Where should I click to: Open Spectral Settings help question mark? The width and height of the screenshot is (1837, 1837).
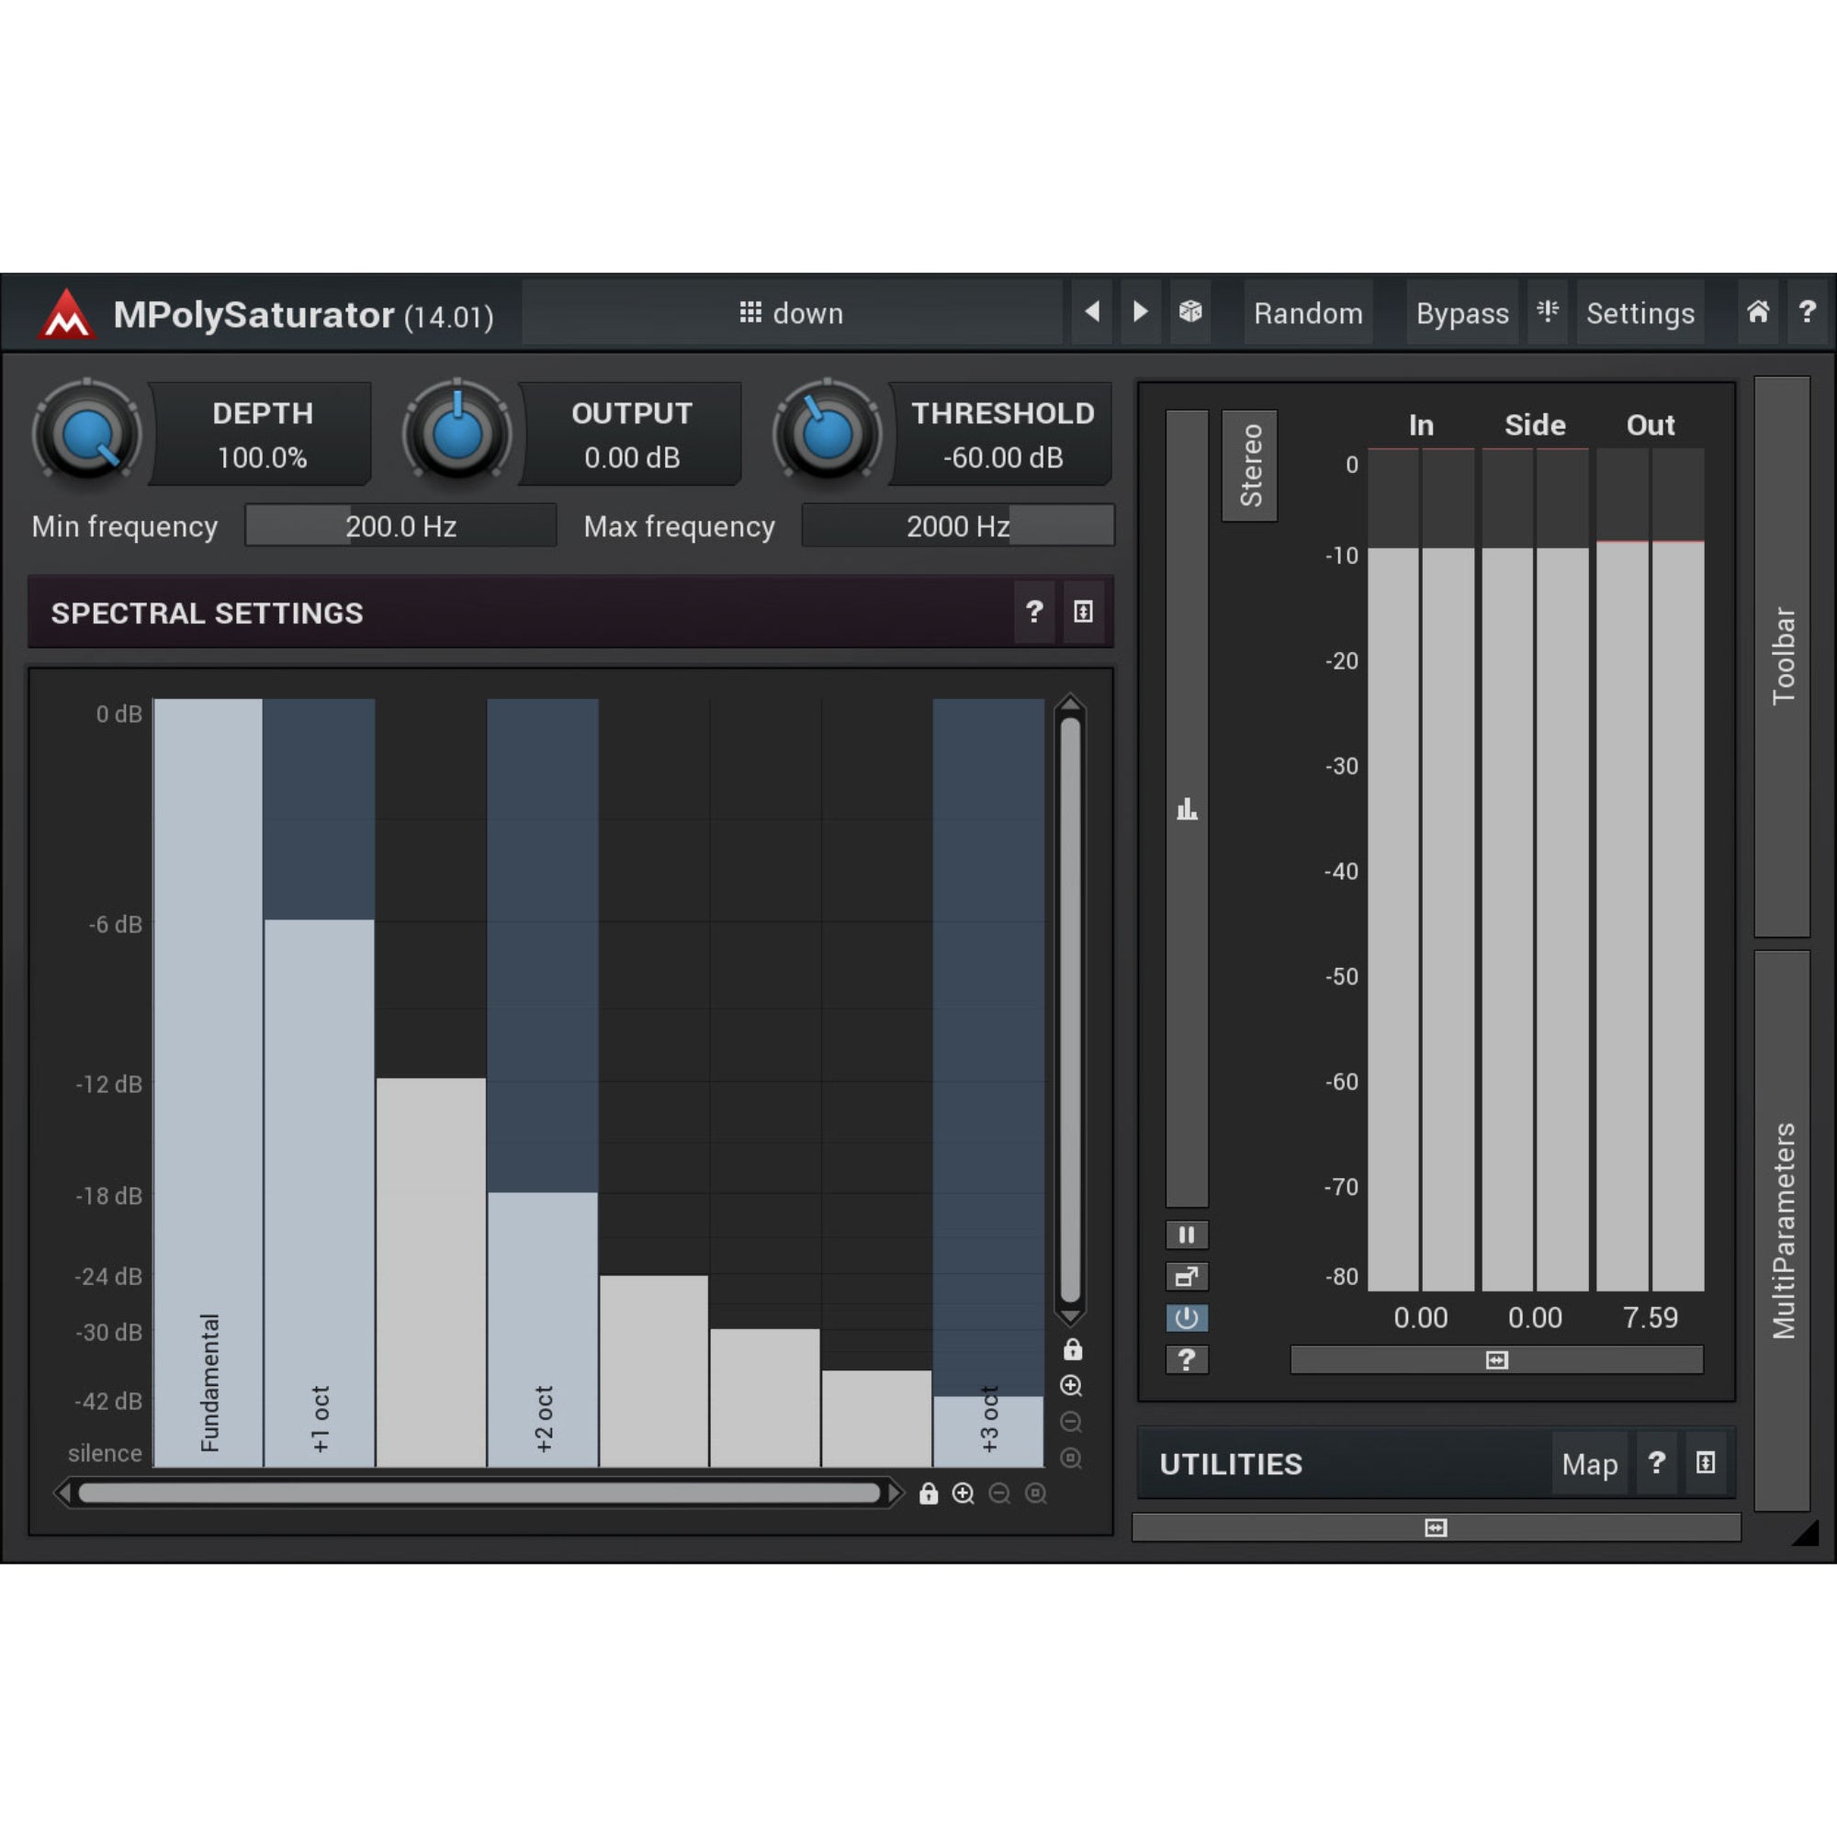pos(1034,612)
